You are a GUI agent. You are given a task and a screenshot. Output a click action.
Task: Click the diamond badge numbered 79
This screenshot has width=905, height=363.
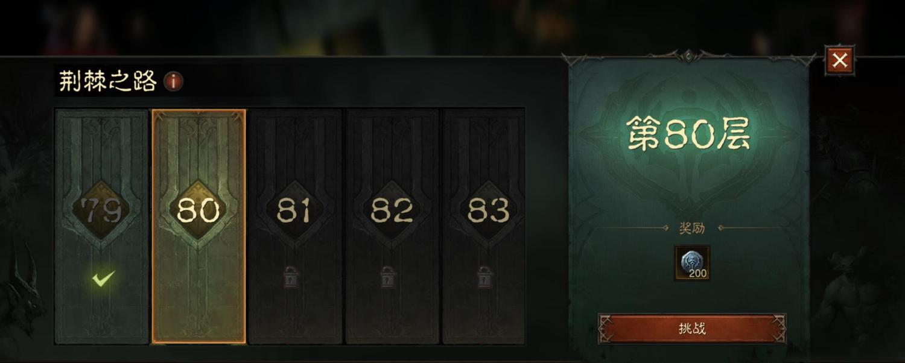click(101, 210)
